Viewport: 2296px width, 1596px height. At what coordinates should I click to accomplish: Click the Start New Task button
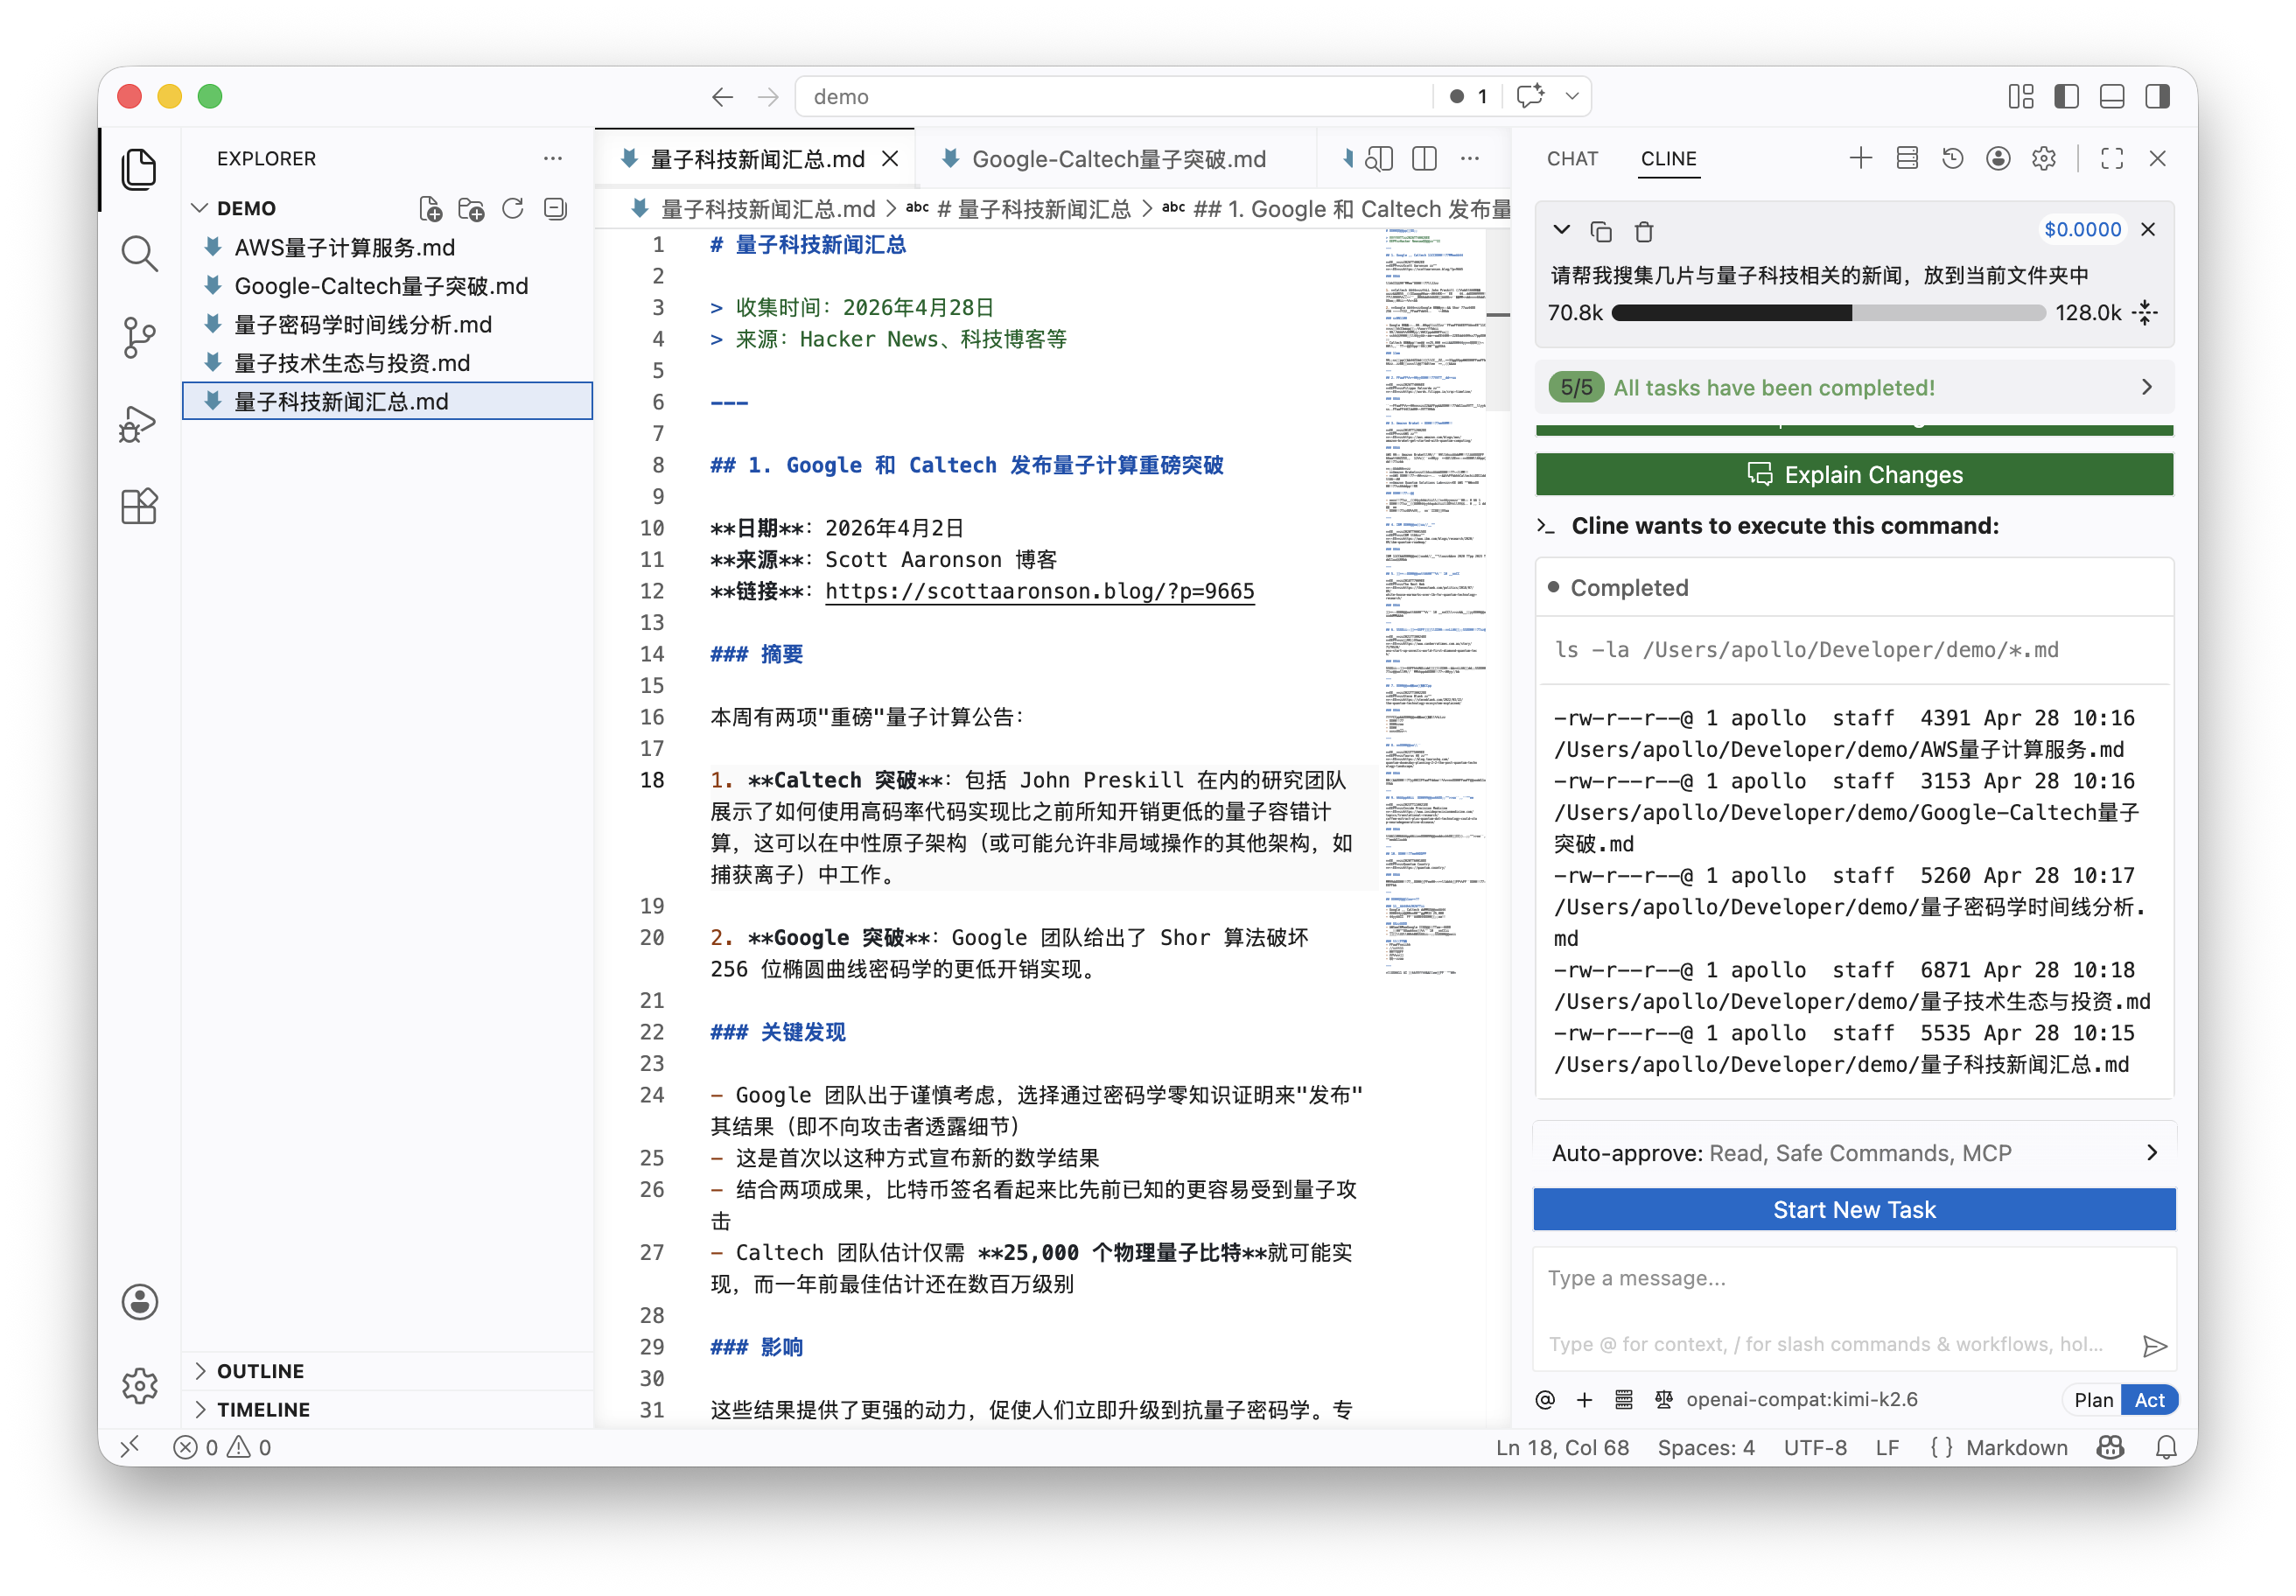tap(1854, 1209)
